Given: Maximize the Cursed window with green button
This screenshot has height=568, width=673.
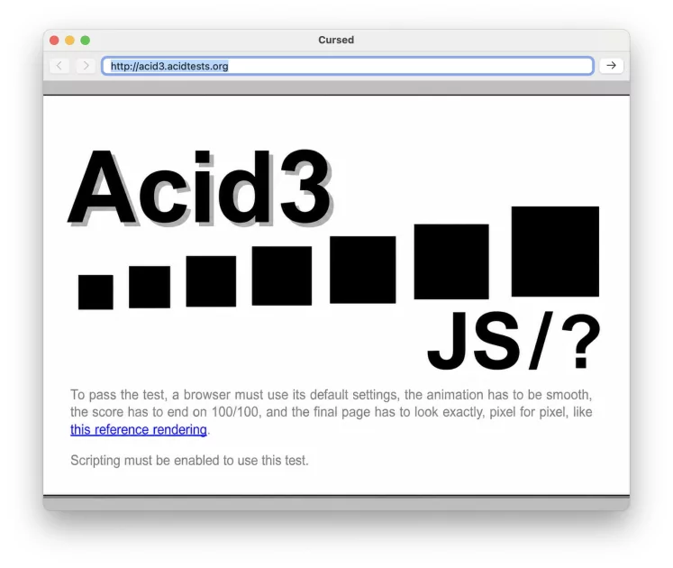Looking at the screenshot, I should (x=86, y=40).
